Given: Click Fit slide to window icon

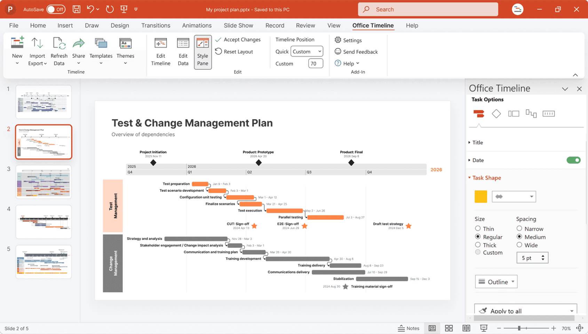Looking at the screenshot, I should click(580, 328).
